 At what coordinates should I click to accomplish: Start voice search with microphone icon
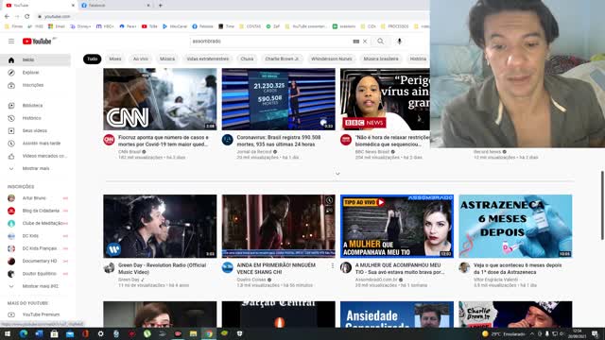point(399,42)
